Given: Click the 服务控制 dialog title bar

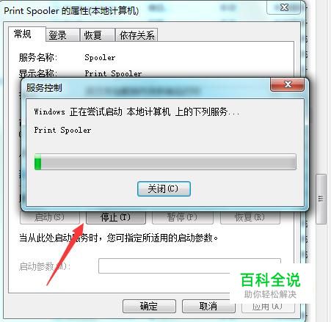Looking at the screenshot, I should point(147,88).
